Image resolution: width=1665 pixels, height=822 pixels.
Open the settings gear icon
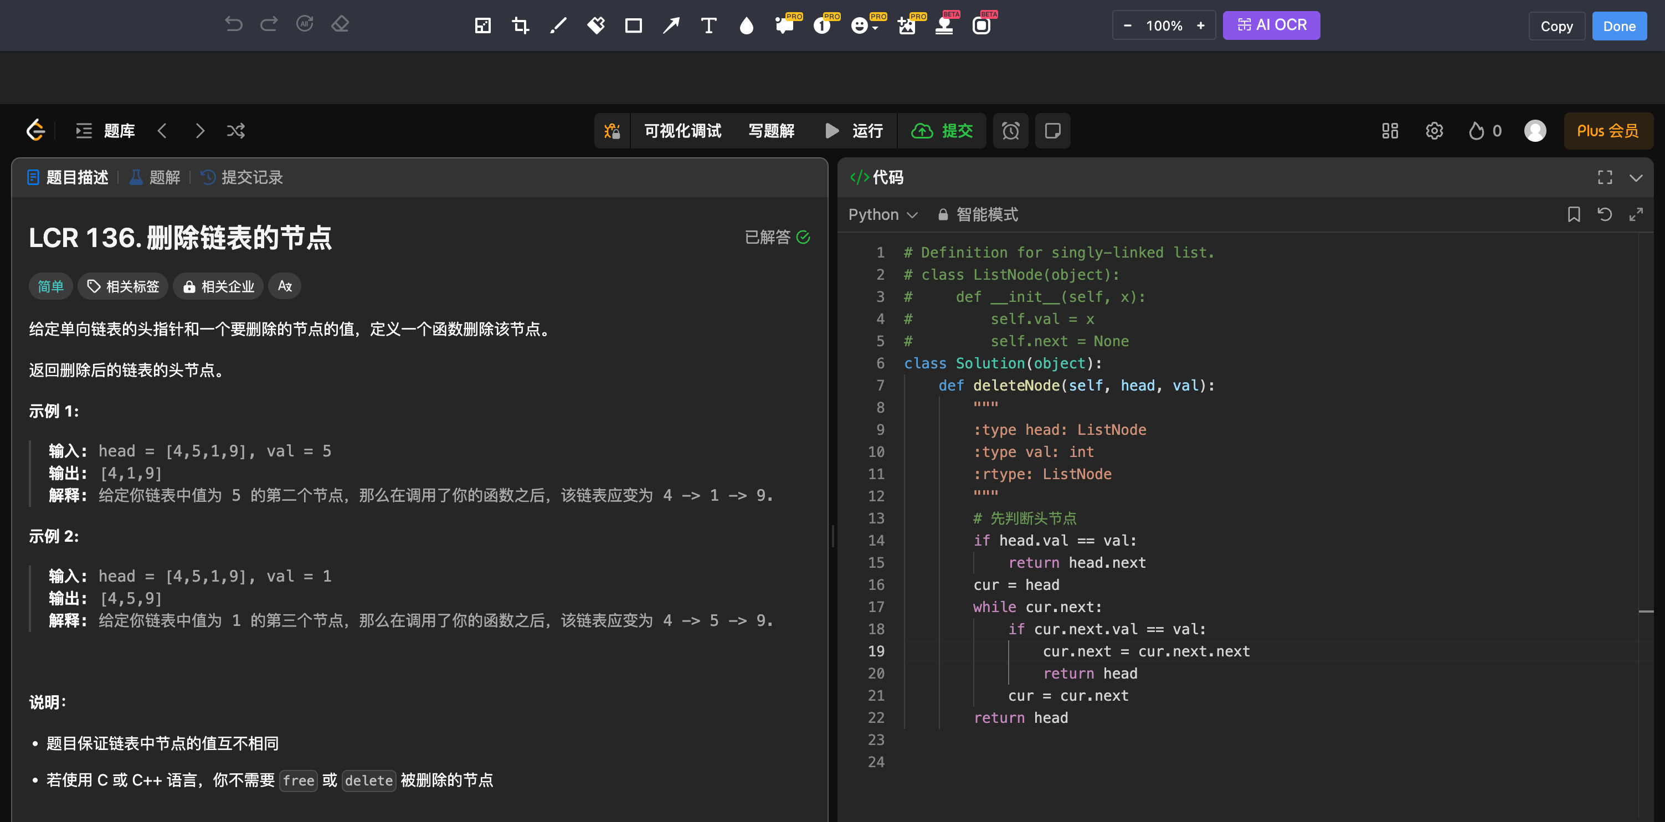1433,131
